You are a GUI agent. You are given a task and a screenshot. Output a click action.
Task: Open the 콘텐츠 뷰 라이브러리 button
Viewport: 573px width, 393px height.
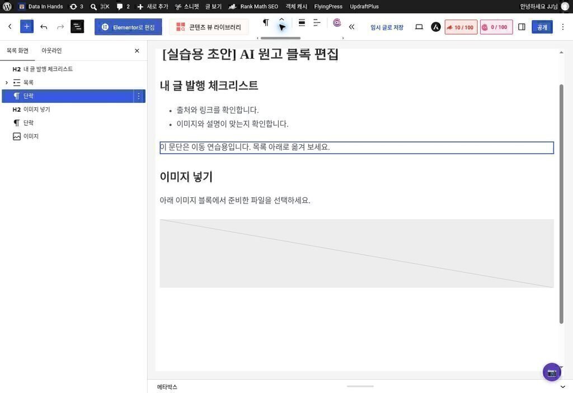[x=209, y=27]
